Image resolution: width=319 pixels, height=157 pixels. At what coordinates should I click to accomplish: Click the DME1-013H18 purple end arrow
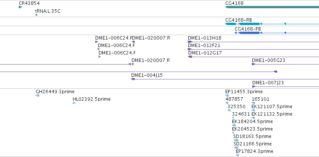tap(190, 42)
